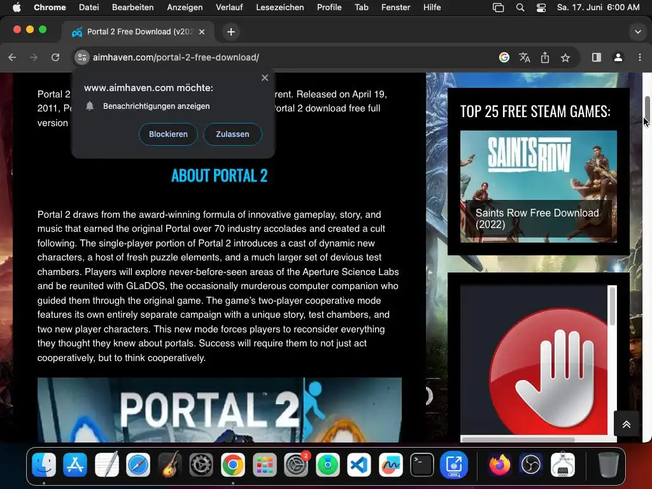The image size is (652, 489).
Task: Dismiss the notification permission popup
Action: click(x=265, y=78)
